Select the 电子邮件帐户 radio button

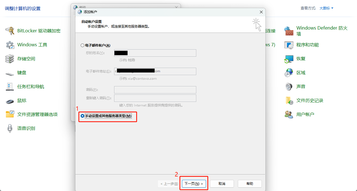click(x=82, y=45)
